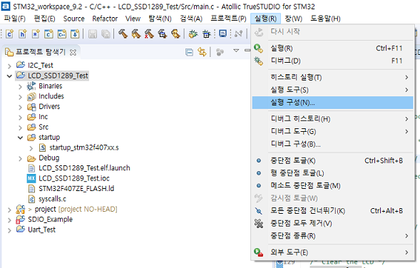Click the build settings hammer-window icon
420x268 pixels.
(x=162, y=34)
